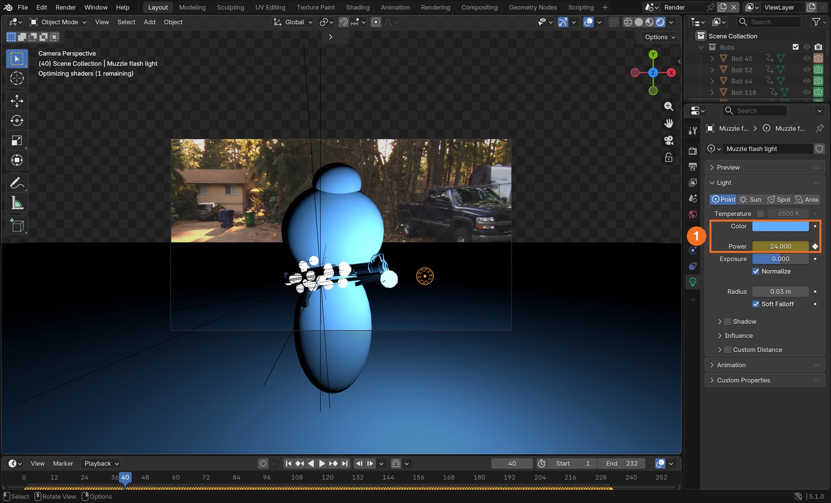Image resolution: width=831 pixels, height=503 pixels.
Task: Click the viewport zoom magnifier icon
Action: tap(669, 106)
